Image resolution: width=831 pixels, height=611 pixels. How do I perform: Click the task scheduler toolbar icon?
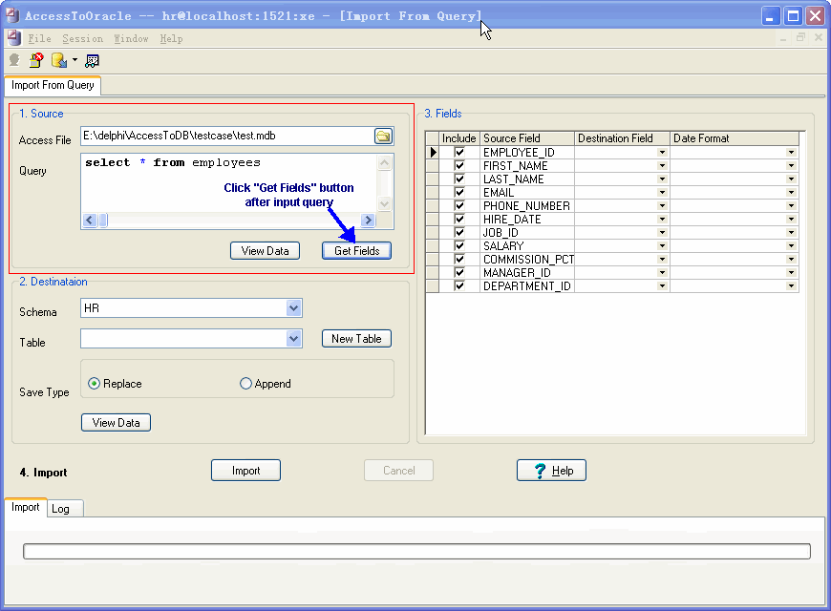[93, 60]
